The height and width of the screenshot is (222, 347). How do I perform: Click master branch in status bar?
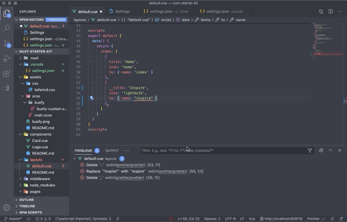click(x=13, y=219)
